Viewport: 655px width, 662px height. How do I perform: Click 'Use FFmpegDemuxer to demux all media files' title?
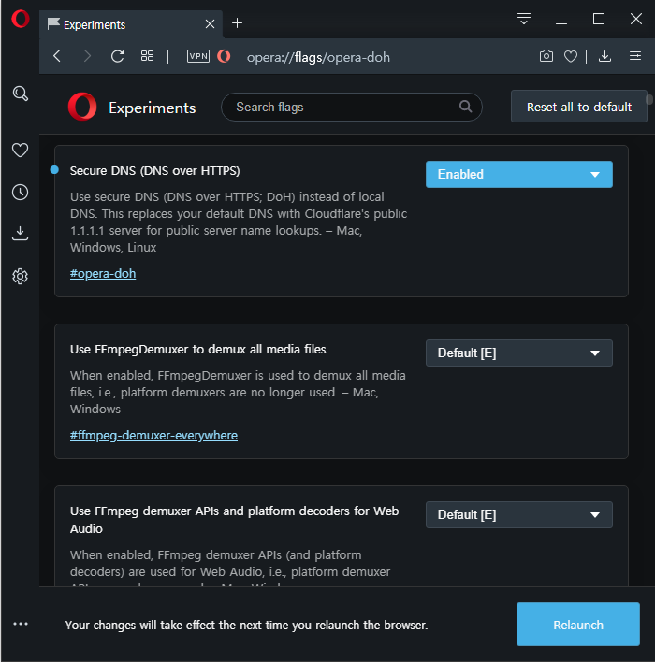(x=197, y=349)
